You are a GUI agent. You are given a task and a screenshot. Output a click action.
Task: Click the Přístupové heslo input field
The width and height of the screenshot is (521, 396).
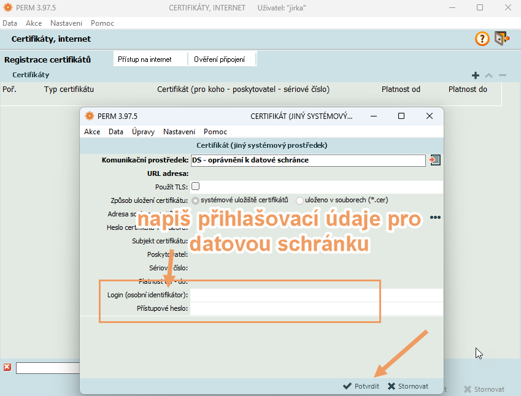(316, 309)
